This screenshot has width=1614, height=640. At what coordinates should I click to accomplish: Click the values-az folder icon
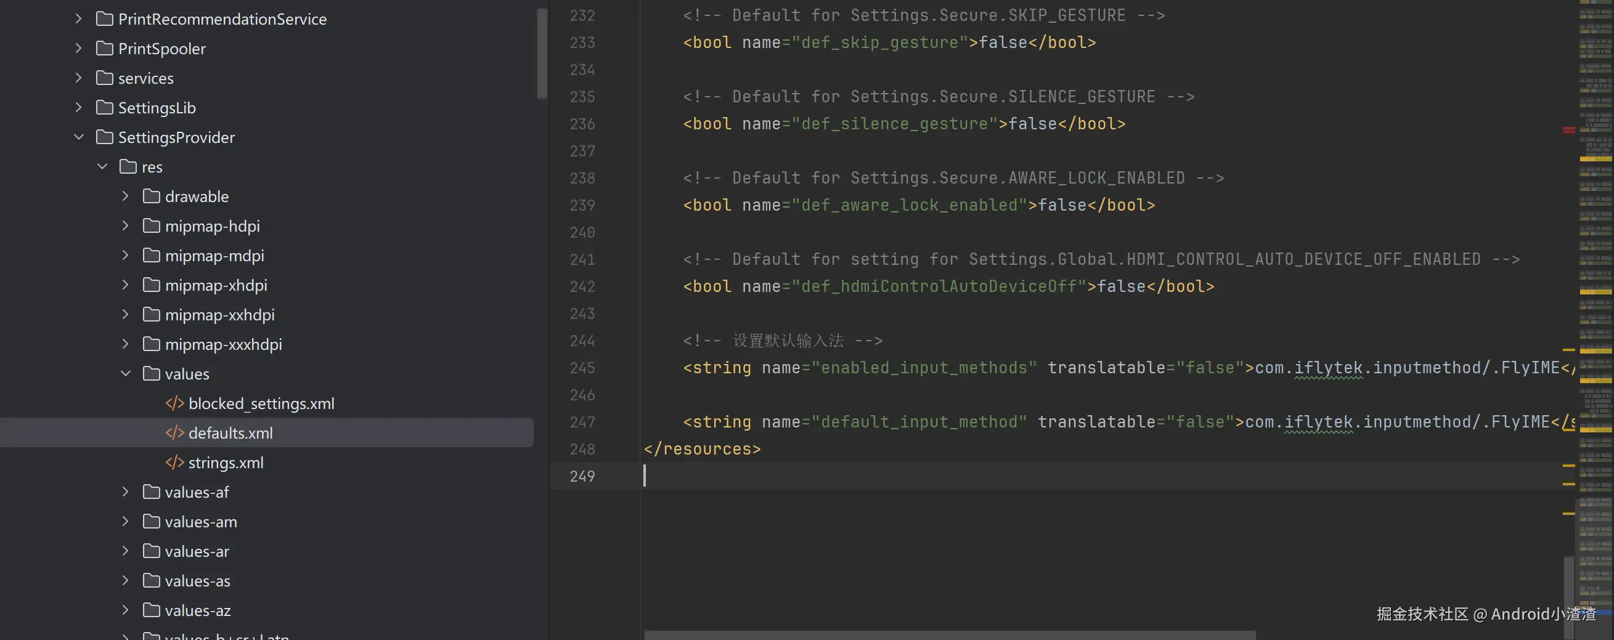click(151, 609)
